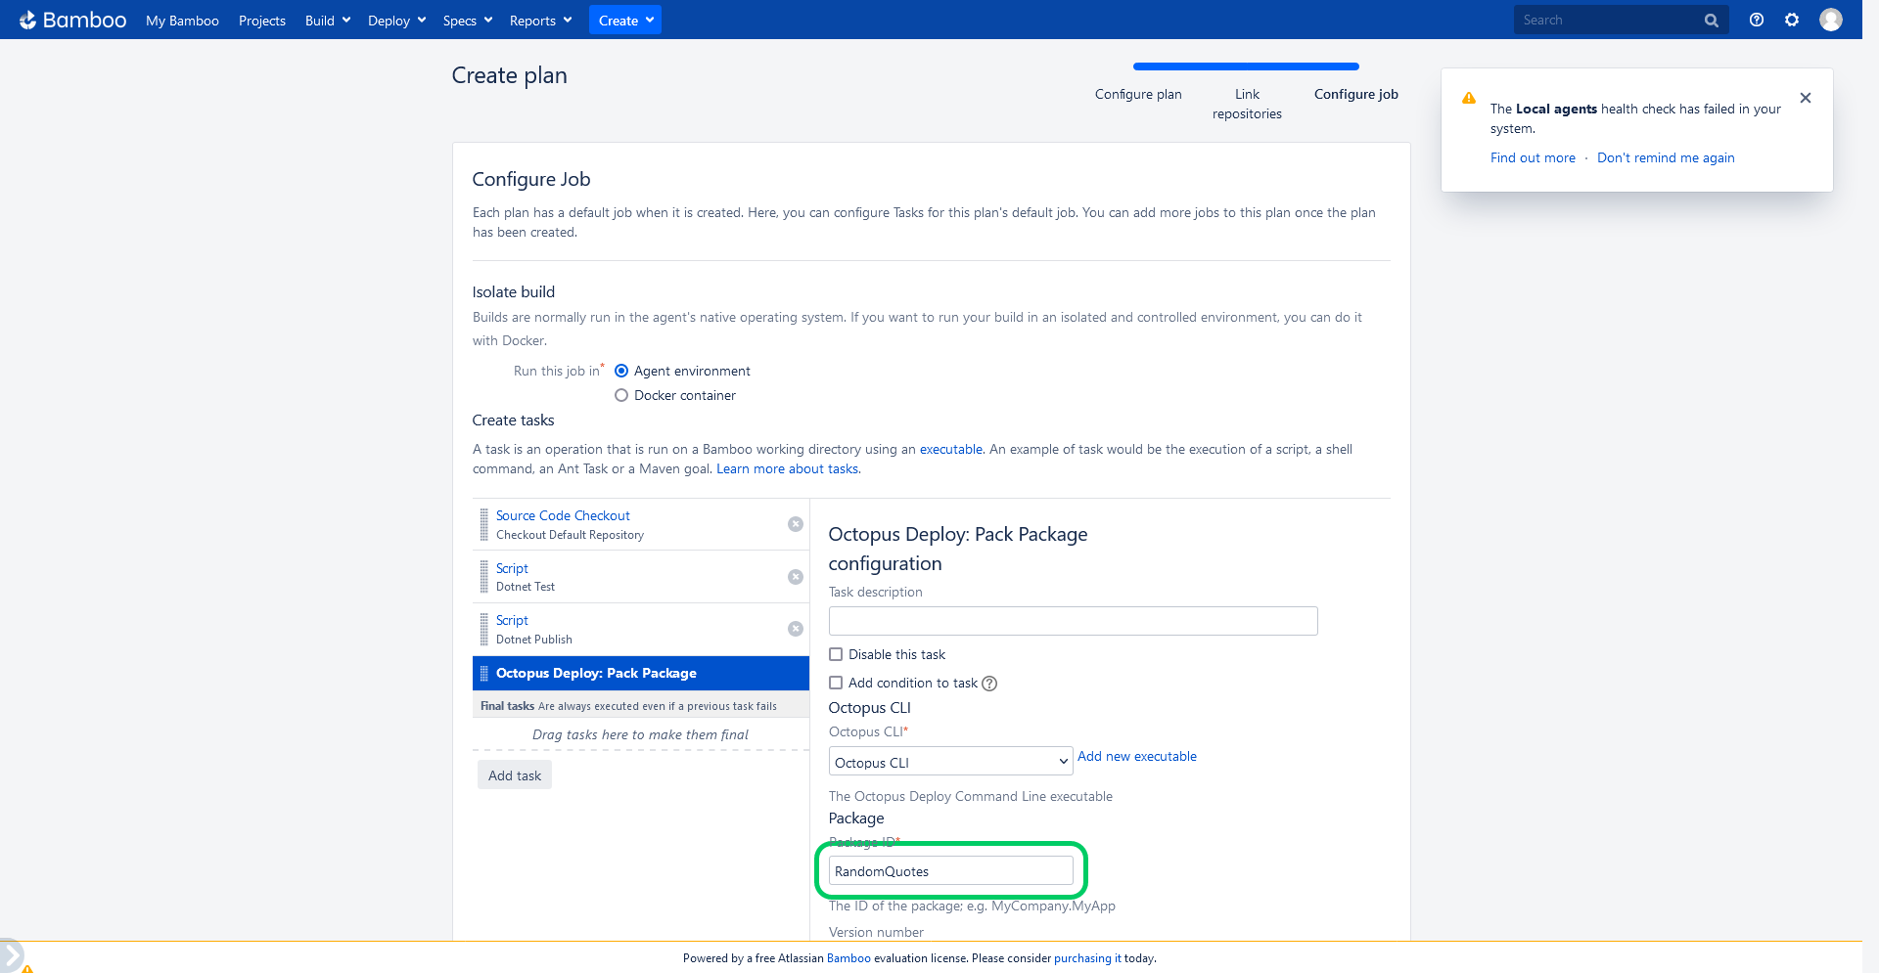The width and height of the screenshot is (1879, 973).
Task: Click the Link repositories step
Action: click(1247, 105)
